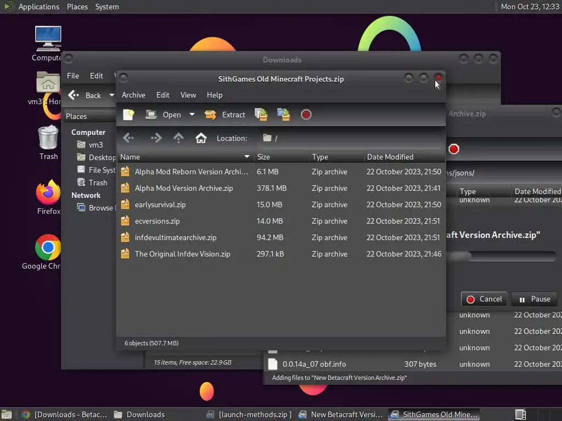Image resolution: width=562 pixels, height=421 pixels.
Task: Select Alpha Mod Reborn Version Archive entry
Action: [281, 172]
